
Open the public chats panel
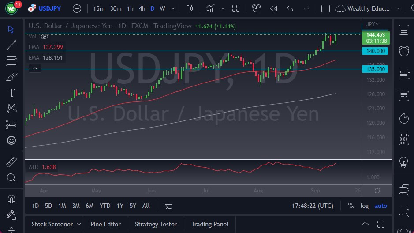click(404, 190)
